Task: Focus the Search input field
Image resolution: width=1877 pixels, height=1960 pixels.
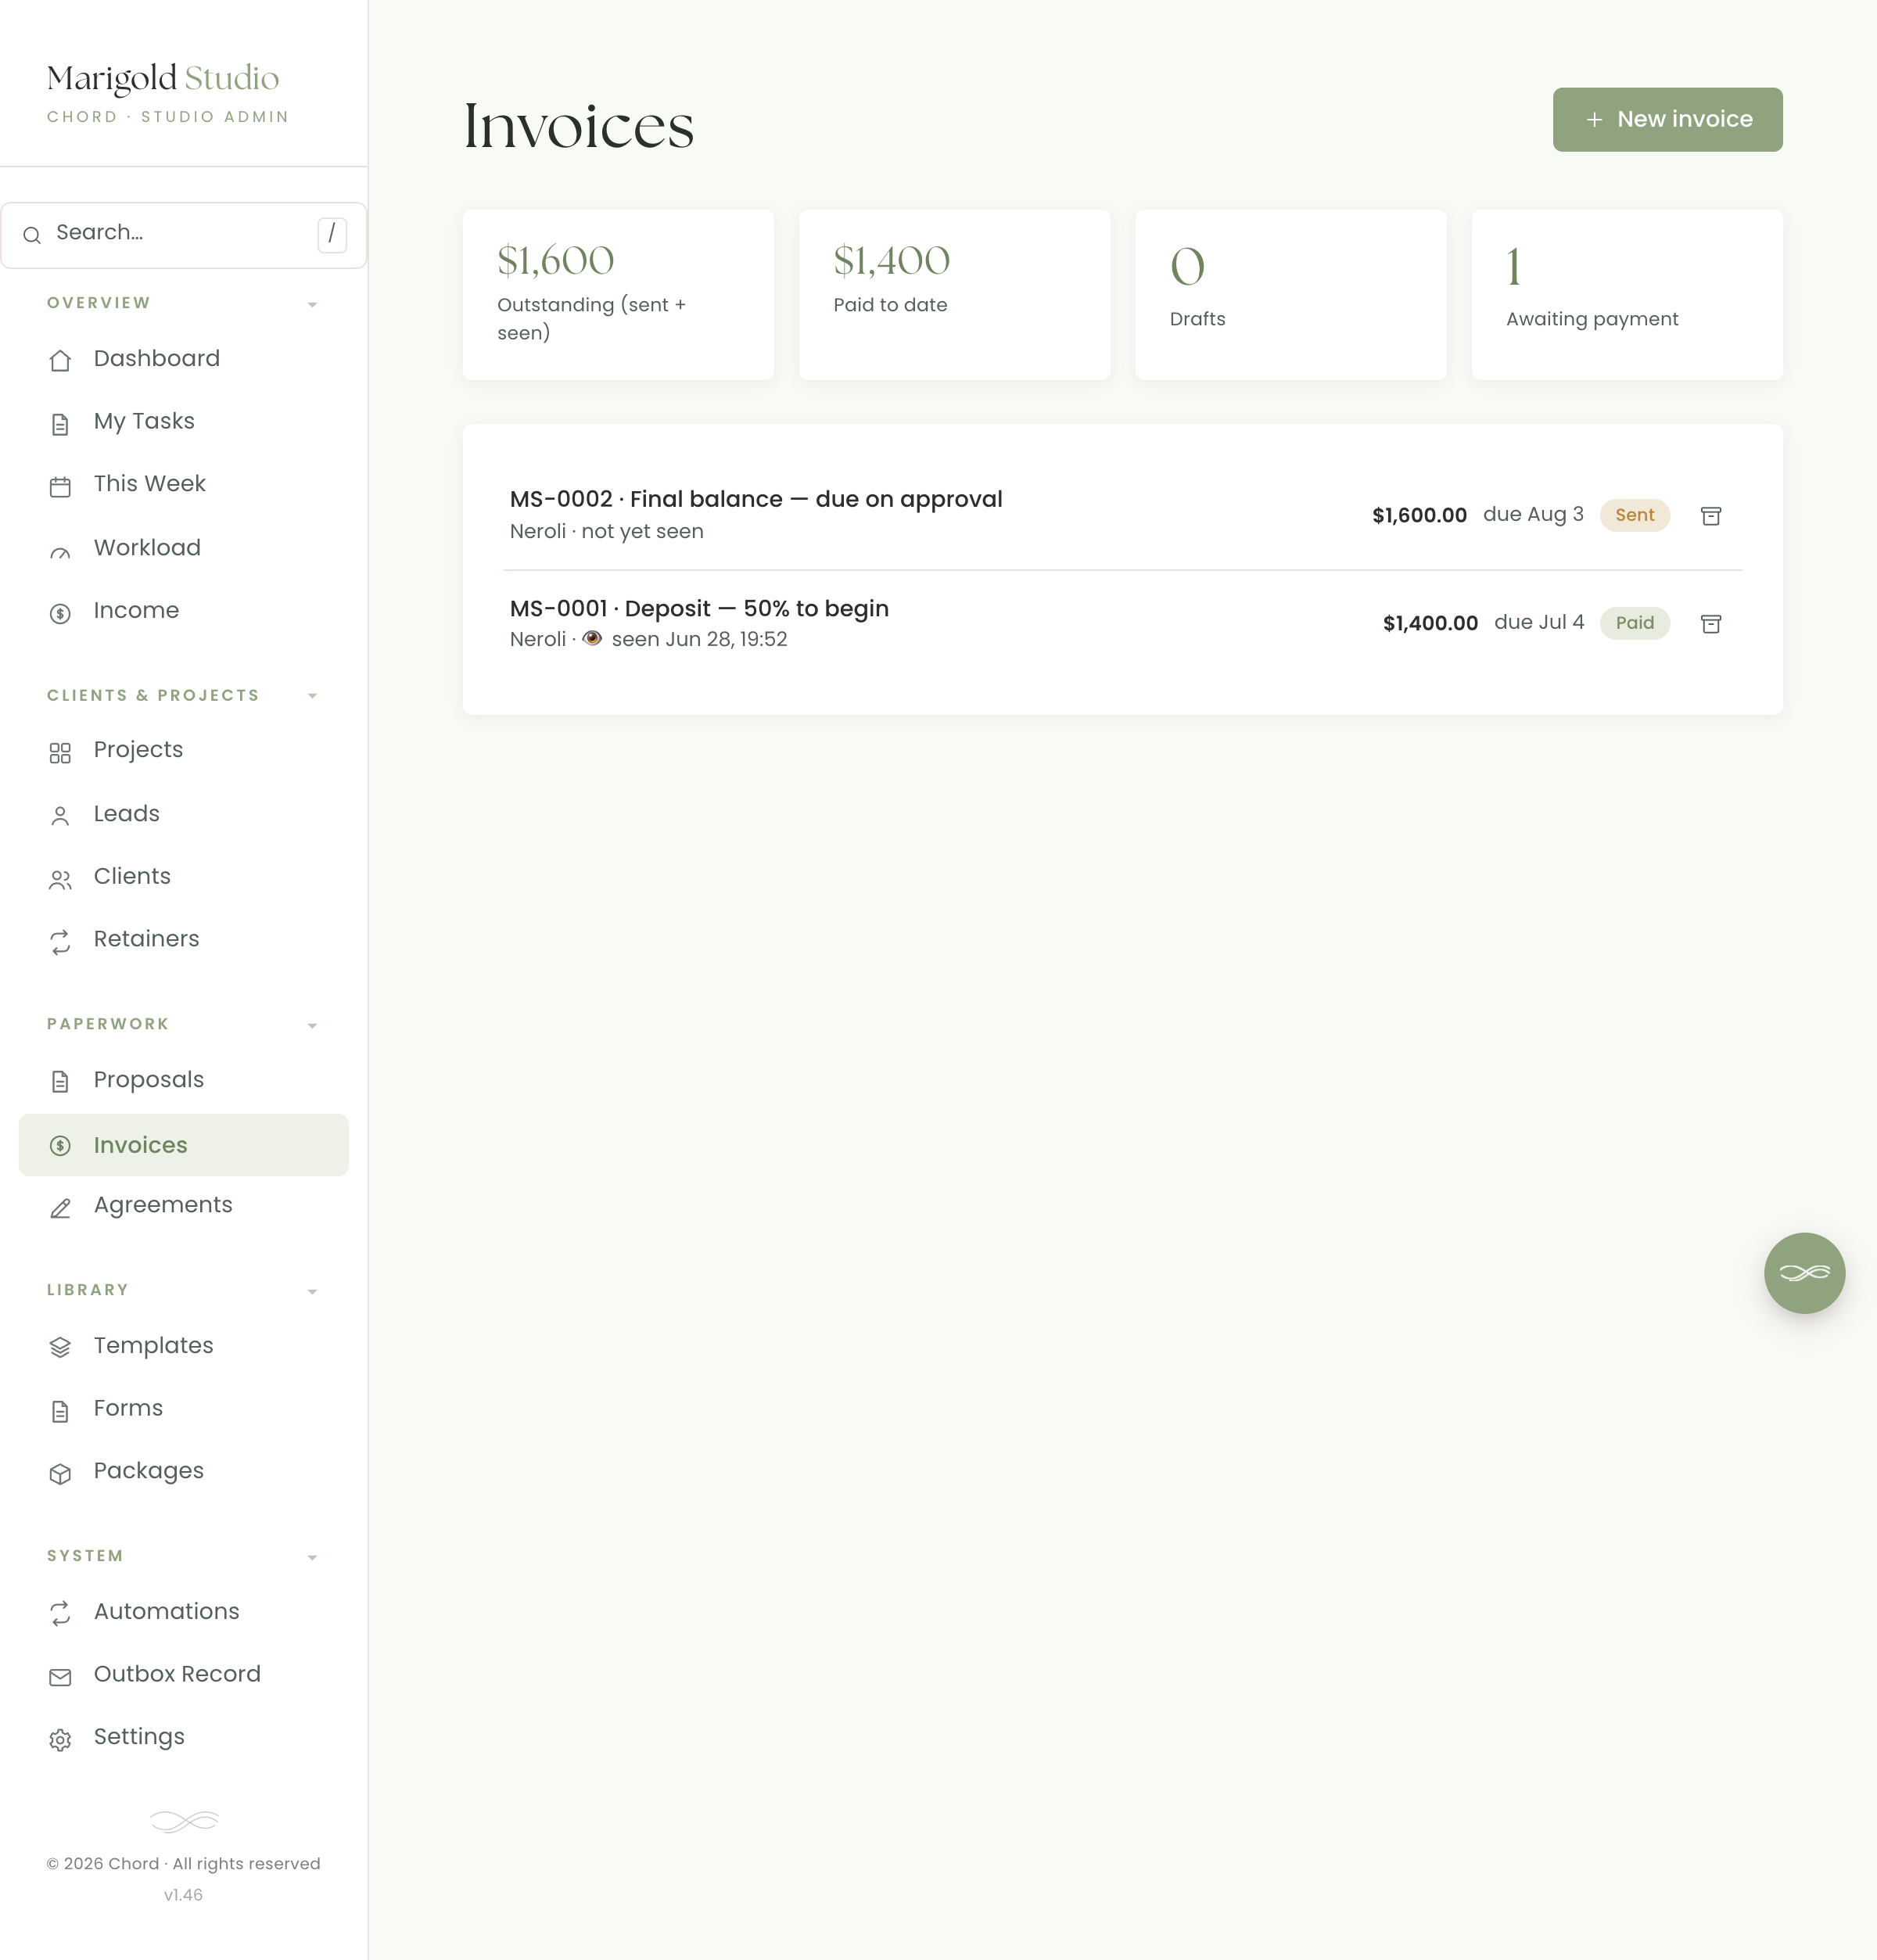Action: [184, 235]
